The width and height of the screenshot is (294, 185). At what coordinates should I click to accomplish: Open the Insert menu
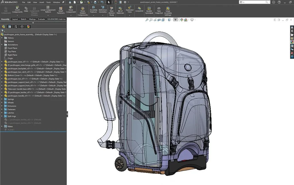[42, 2]
